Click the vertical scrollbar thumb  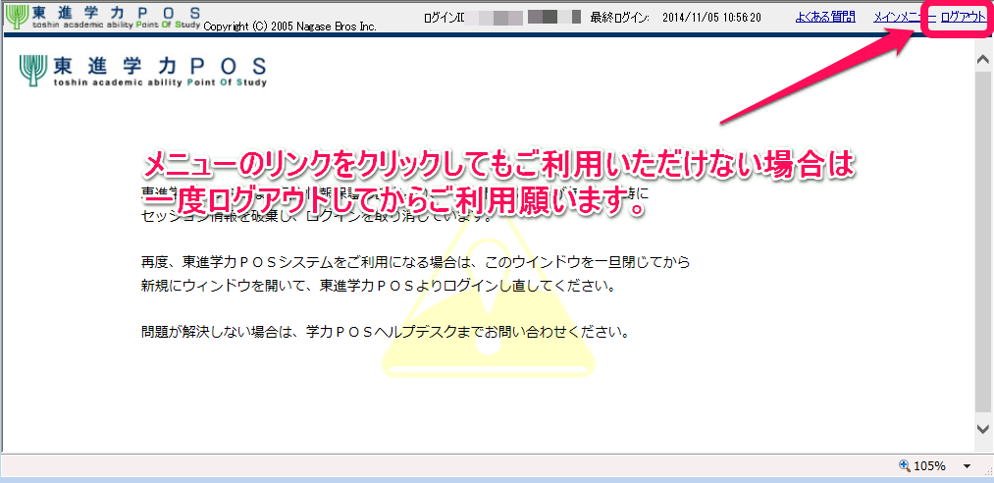click(x=982, y=243)
